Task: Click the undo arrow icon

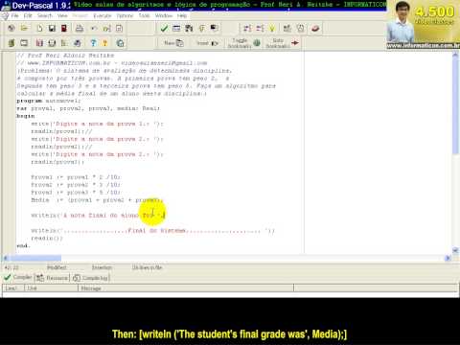Action: click(94, 29)
